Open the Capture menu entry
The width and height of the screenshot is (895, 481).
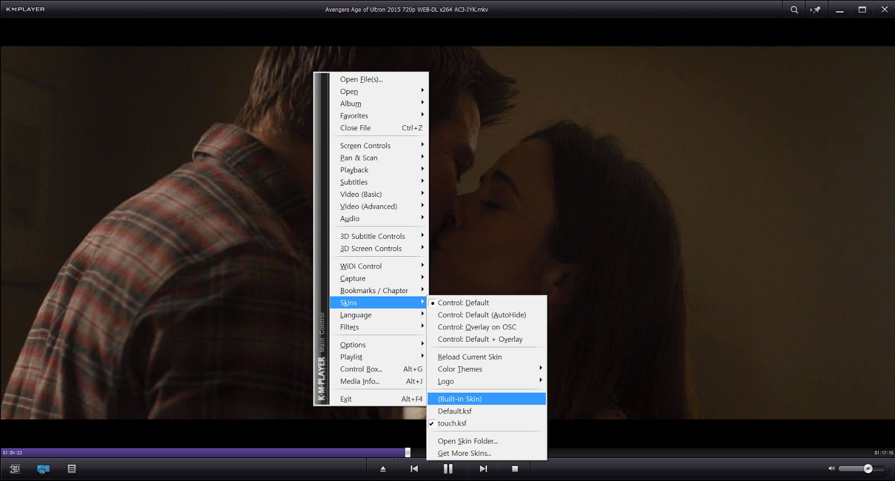click(x=378, y=279)
